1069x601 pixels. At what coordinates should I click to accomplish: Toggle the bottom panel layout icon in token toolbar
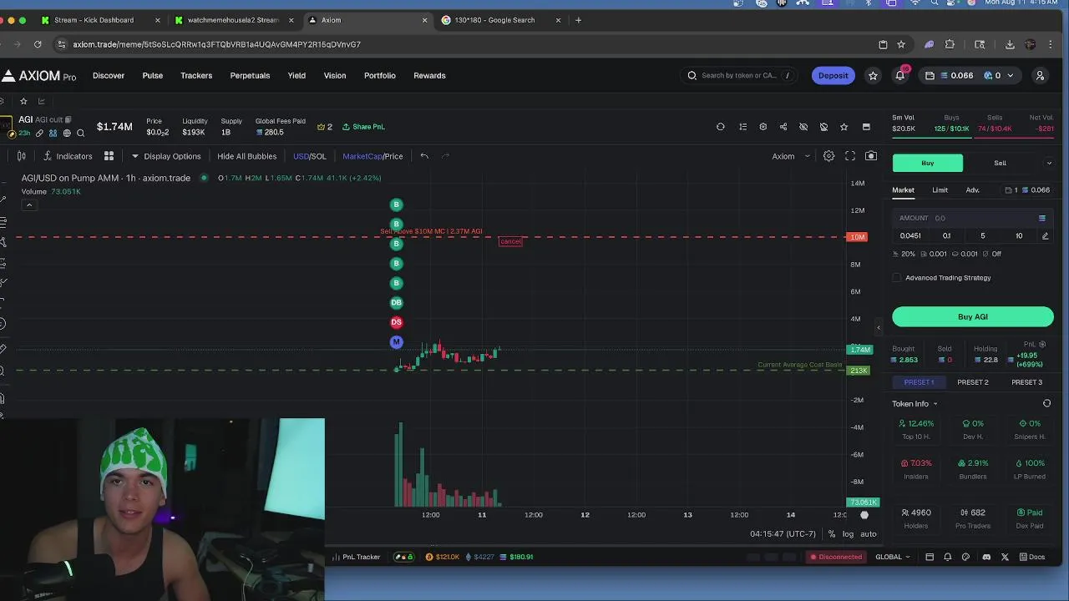(x=866, y=127)
